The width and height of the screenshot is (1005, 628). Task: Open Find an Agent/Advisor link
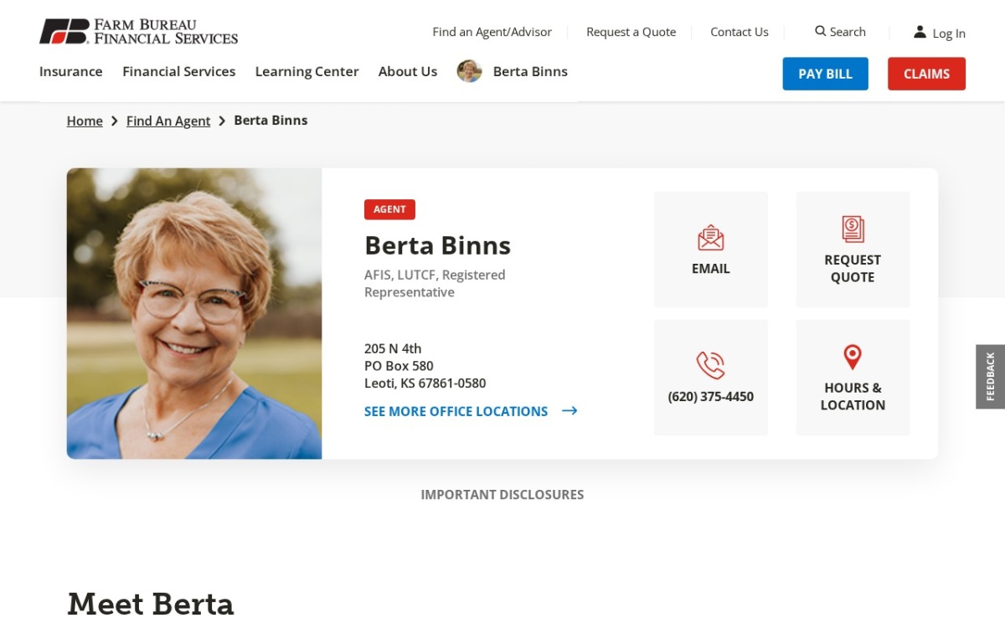click(492, 32)
